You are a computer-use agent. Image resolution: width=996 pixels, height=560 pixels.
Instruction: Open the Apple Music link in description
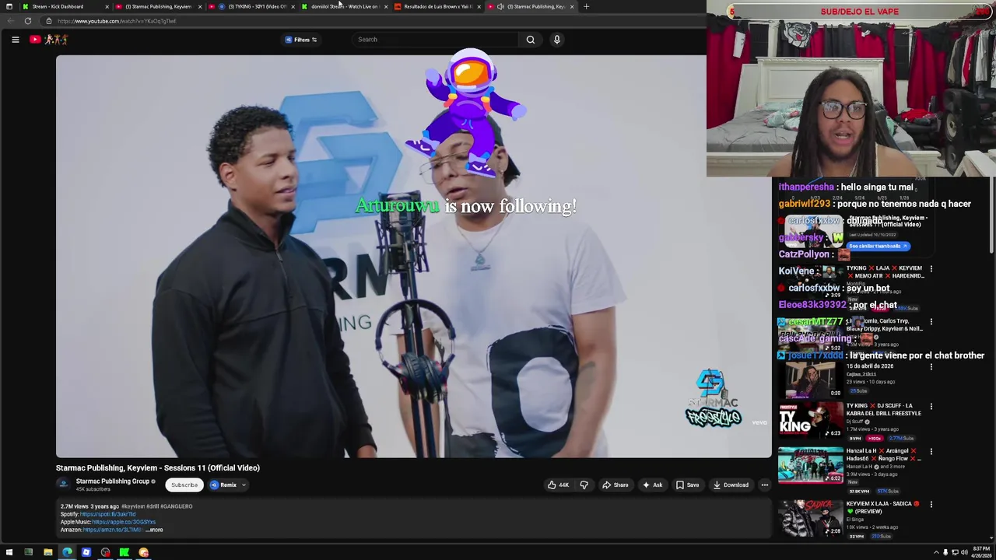point(124,522)
